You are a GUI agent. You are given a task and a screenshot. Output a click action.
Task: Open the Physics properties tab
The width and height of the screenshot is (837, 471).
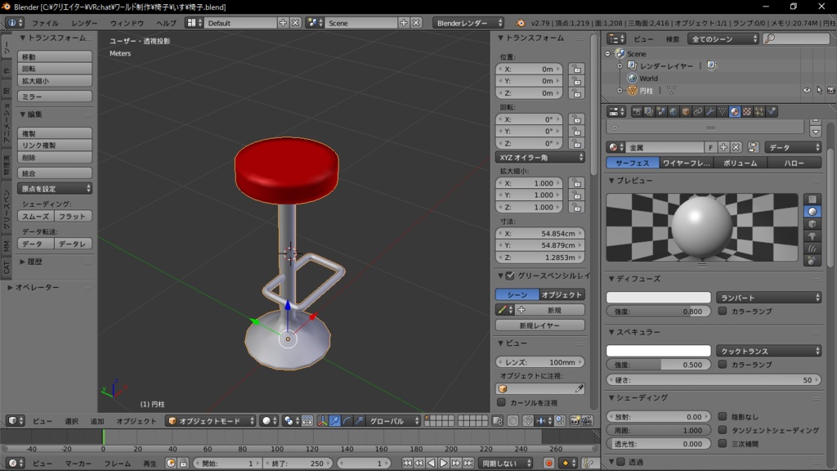coord(772,111)
